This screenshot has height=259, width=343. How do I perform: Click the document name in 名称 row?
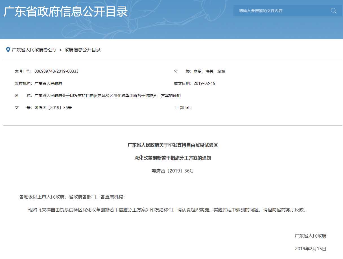click(x=107, y=96)
